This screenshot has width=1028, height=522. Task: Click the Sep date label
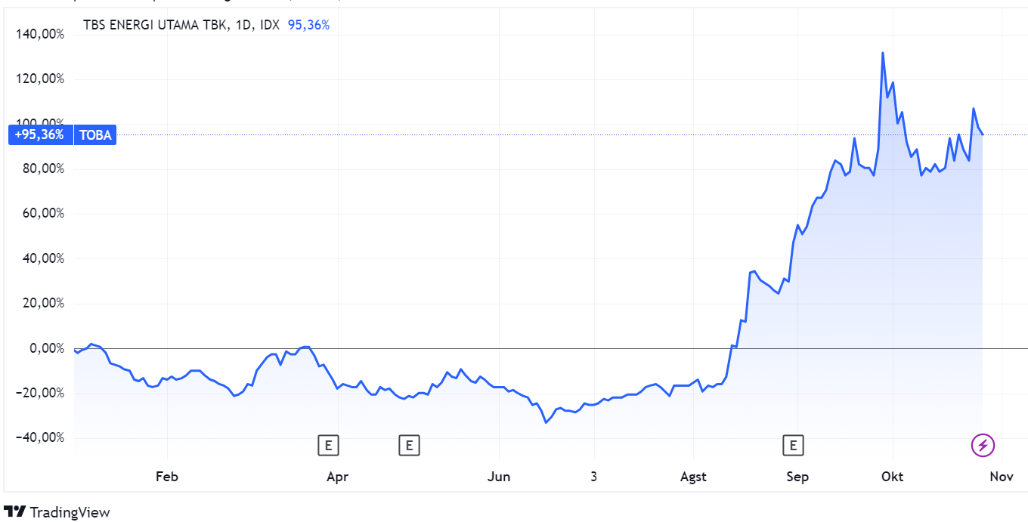coord(797,477)
